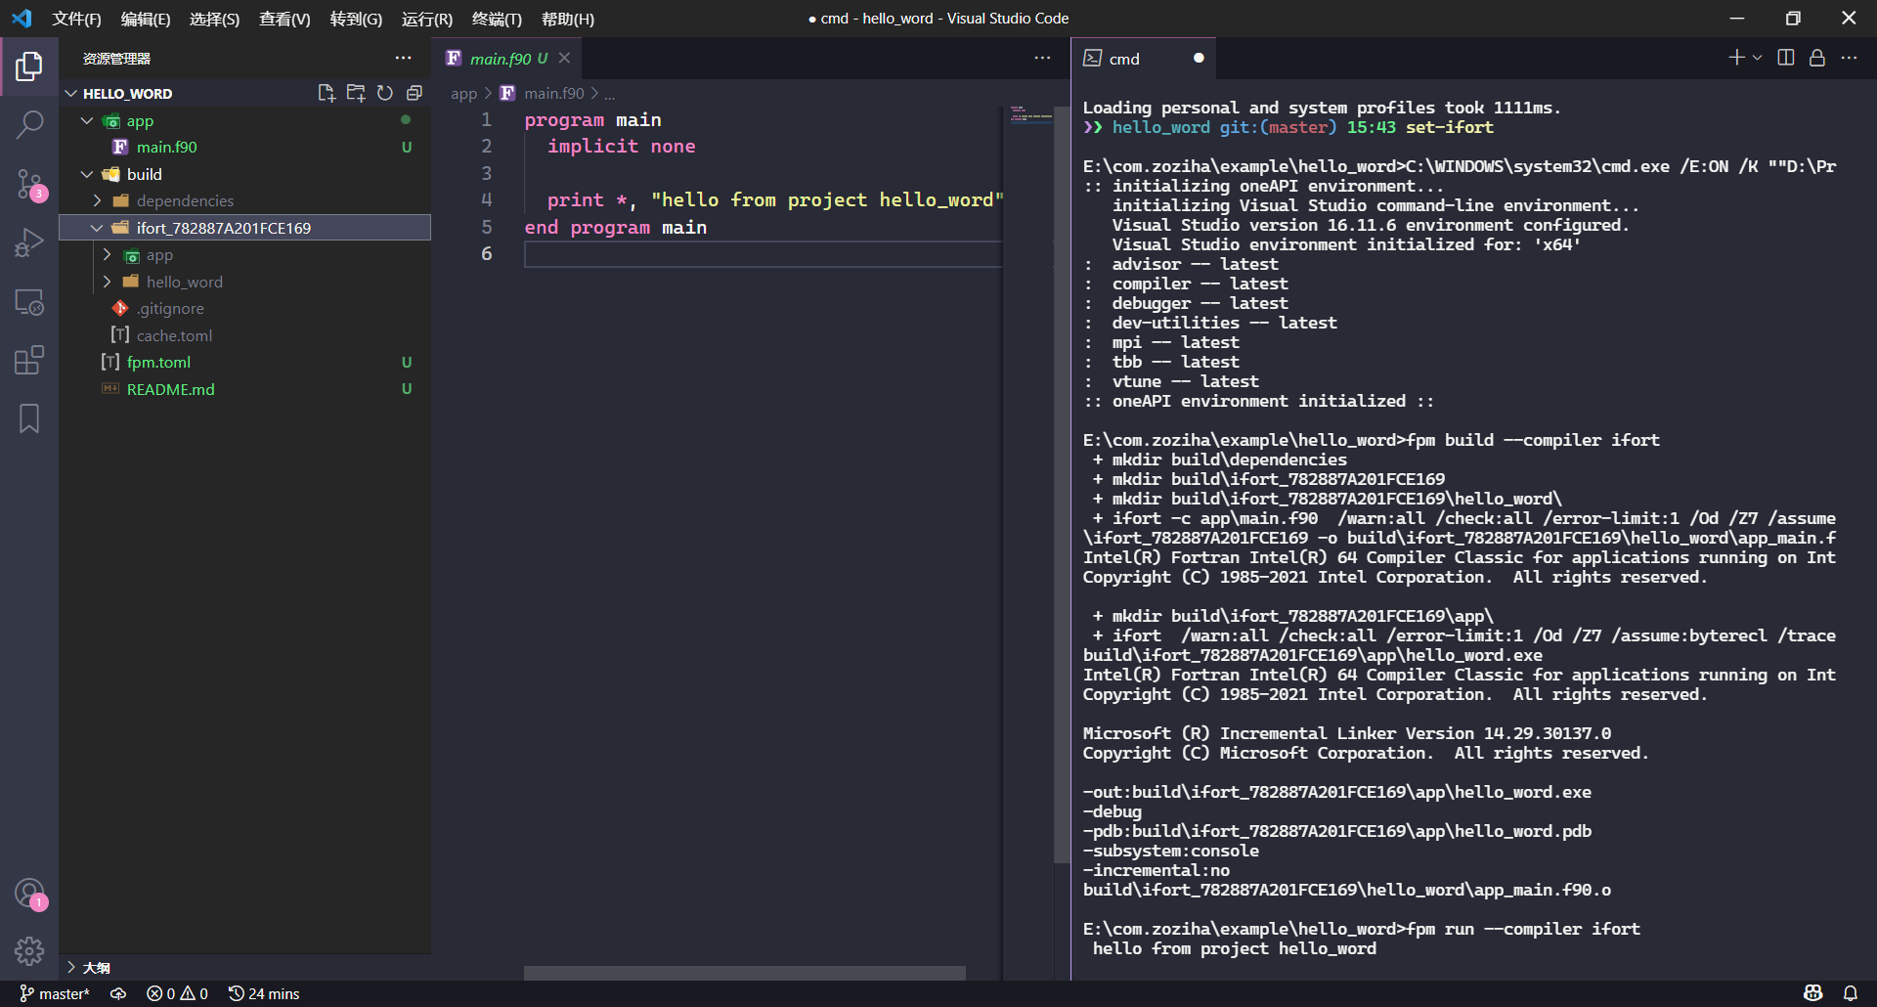Show notifications via the bell icon

click(1850, 993)
